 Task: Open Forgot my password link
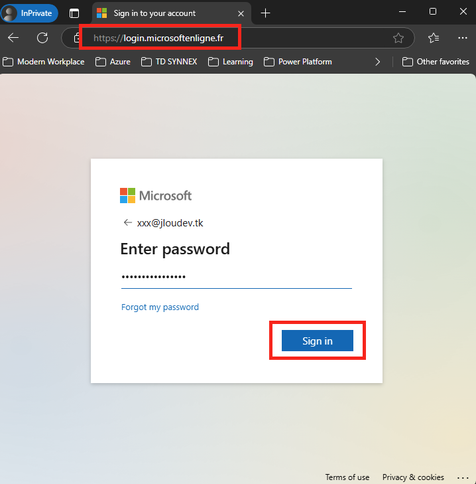[x=160, y=307]
